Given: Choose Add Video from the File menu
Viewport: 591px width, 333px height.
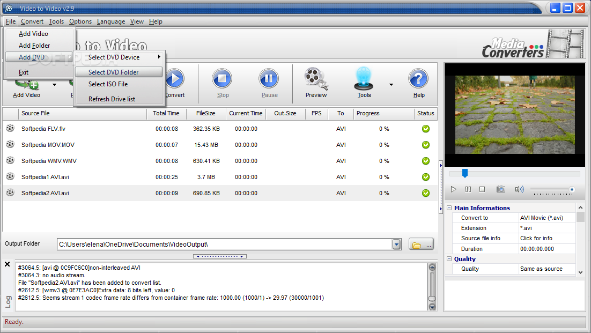Looking at the screenshot, I should 39,34.
